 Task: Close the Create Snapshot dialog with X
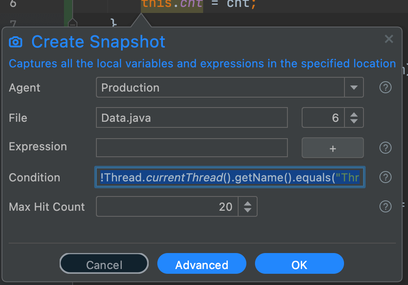point(389,39)
